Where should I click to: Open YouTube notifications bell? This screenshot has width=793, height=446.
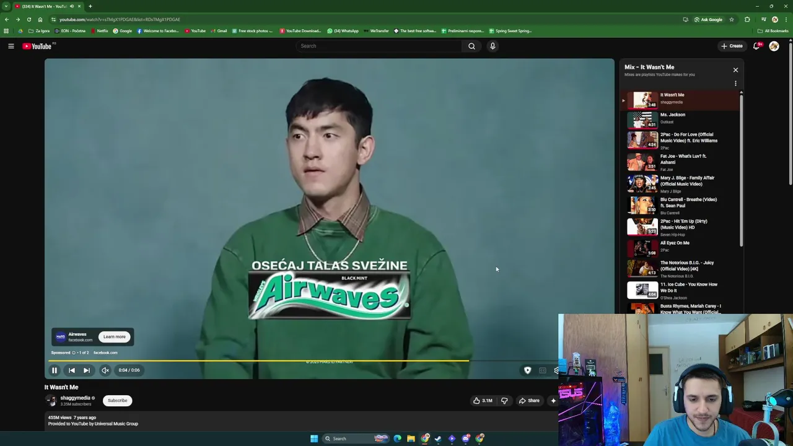pos(756,46)
